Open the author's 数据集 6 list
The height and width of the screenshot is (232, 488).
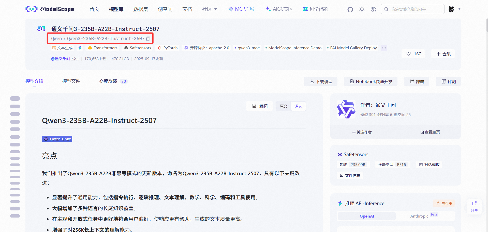click(x=385, y=115)
